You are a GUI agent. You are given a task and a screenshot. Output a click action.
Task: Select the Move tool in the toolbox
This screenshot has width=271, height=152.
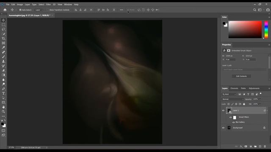click(3, 20)
